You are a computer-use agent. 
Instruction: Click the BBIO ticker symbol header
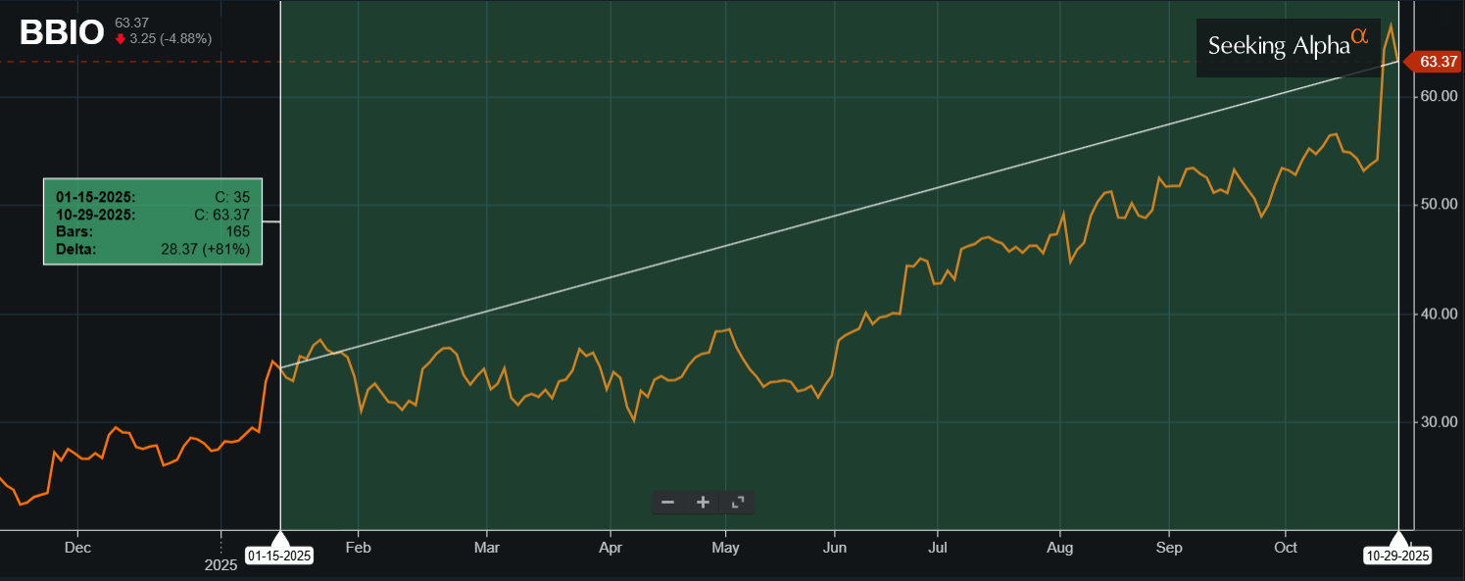tap(61, 31)
